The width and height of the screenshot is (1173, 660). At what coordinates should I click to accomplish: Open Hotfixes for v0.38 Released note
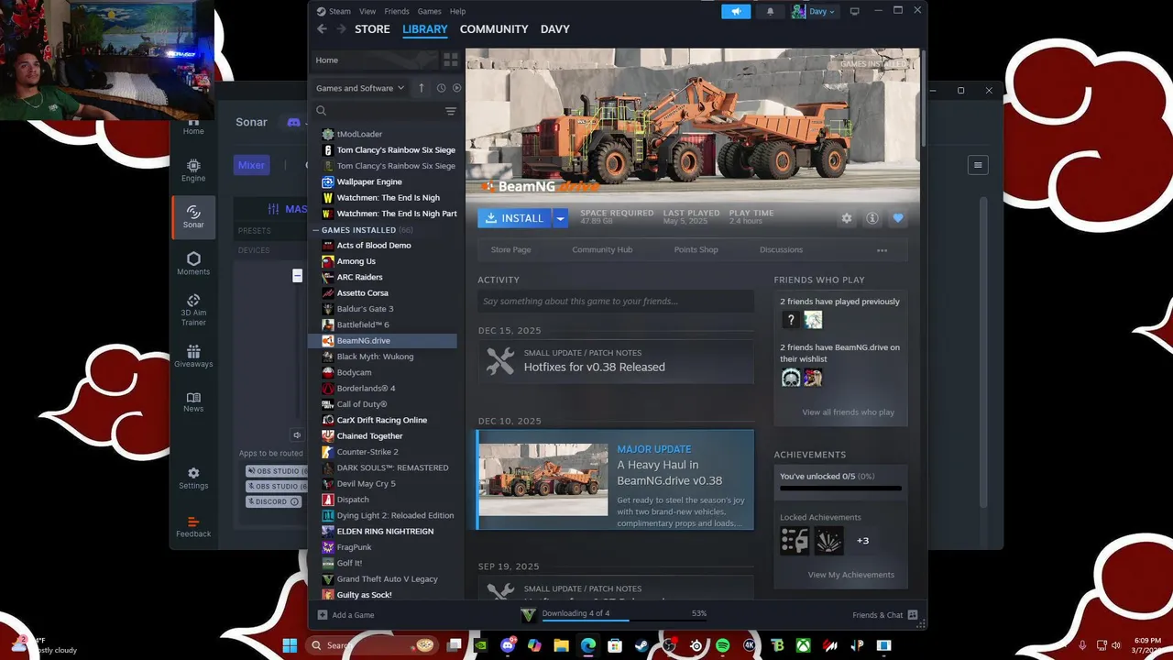point(616,360)
